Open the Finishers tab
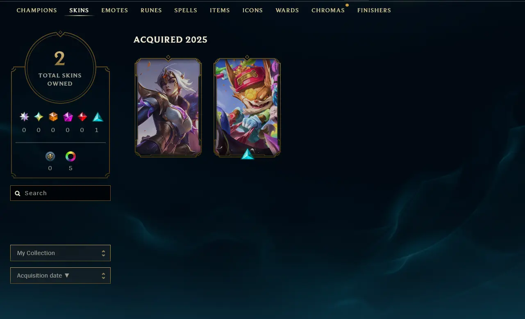525x319 pixels. 374,10
